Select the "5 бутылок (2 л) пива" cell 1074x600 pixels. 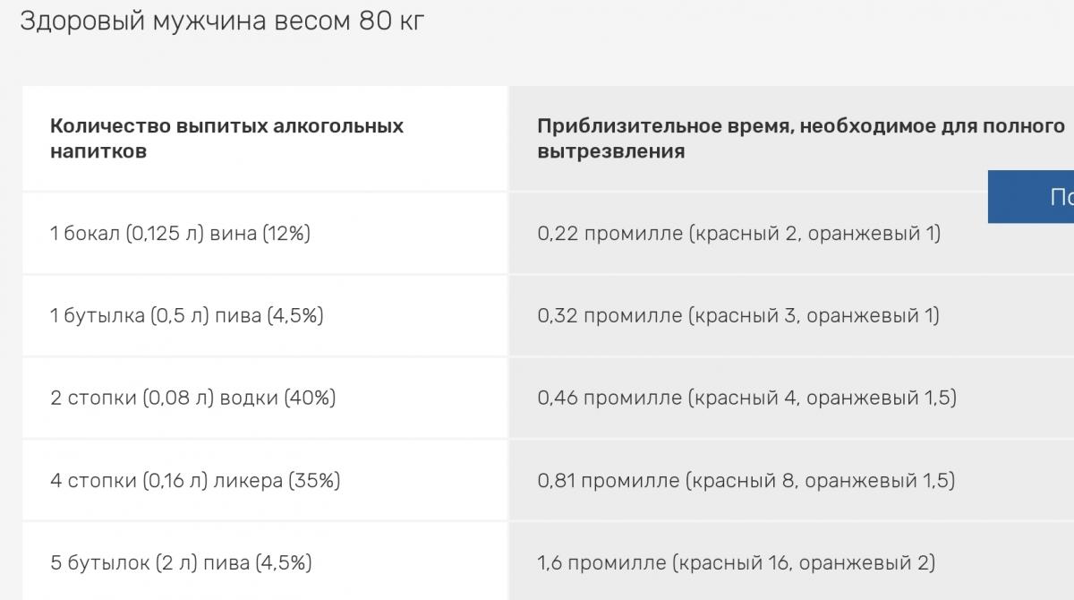point(181,563)
